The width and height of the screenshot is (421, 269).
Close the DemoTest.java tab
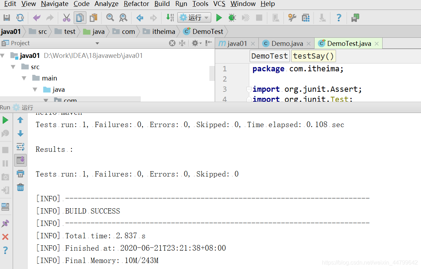(x=377, y=44)
